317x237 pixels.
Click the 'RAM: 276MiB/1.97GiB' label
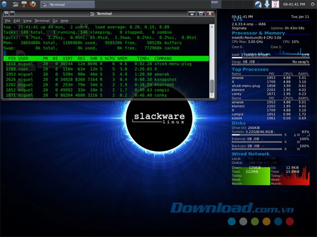250,55
